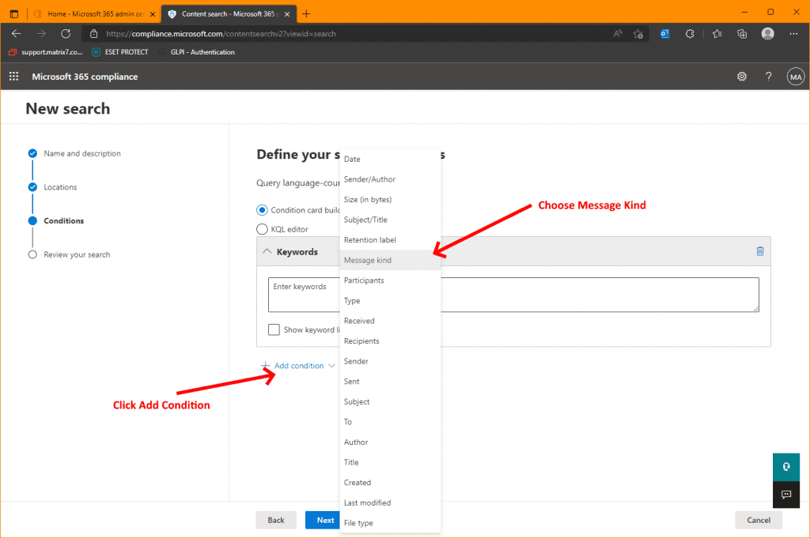Collapse the Keywords card chevron
Image resolution: width=810 pixels, height=538 pixels.
pos(267,251)
